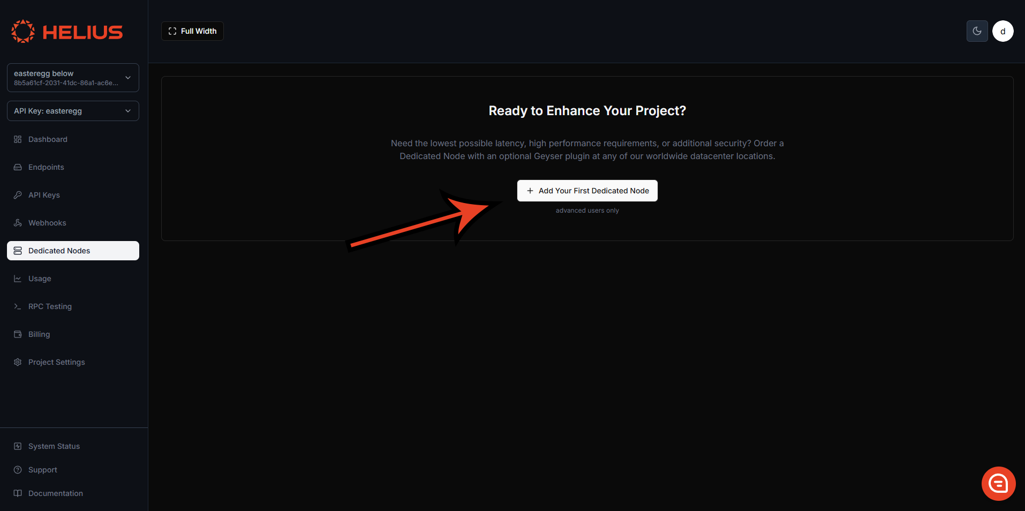Click Add Your First Dedicated Node
The image size is (1025, 511).
(x=587, y=191)
